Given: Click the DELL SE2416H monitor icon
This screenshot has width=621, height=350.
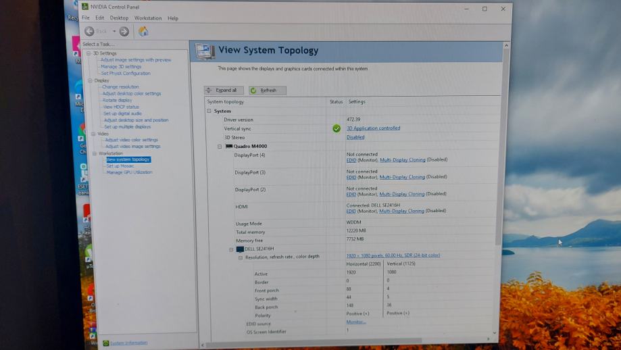Looking at the screenshot, I should (x=240, y=249).
